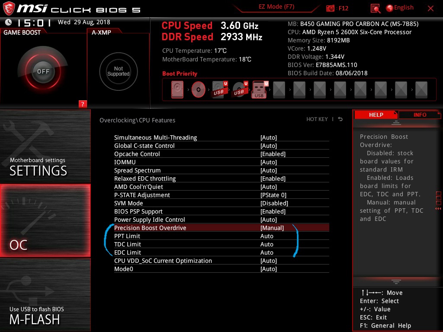Viewport: 443px width, 332px height.
Task: Select the Precision Boost Overdrive row label
Action: 150,227
